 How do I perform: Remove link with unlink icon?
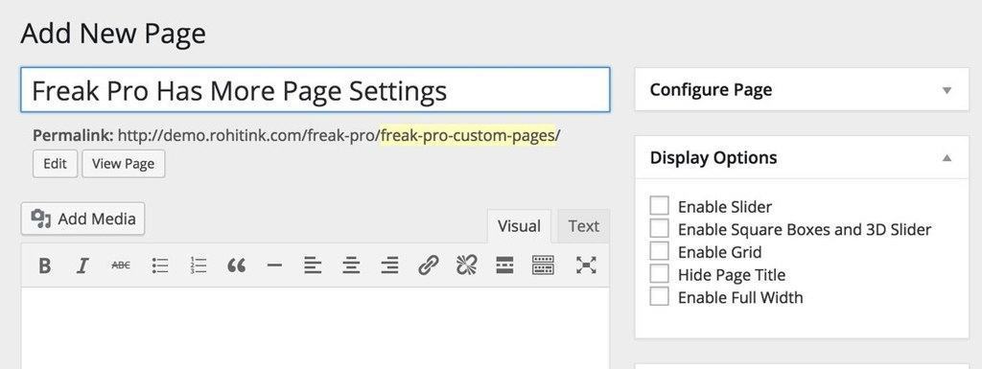pyautogui.click(x=466, y=265)
